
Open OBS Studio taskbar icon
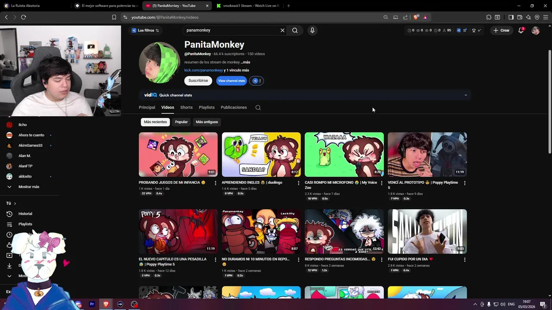(x=135, y=304)
